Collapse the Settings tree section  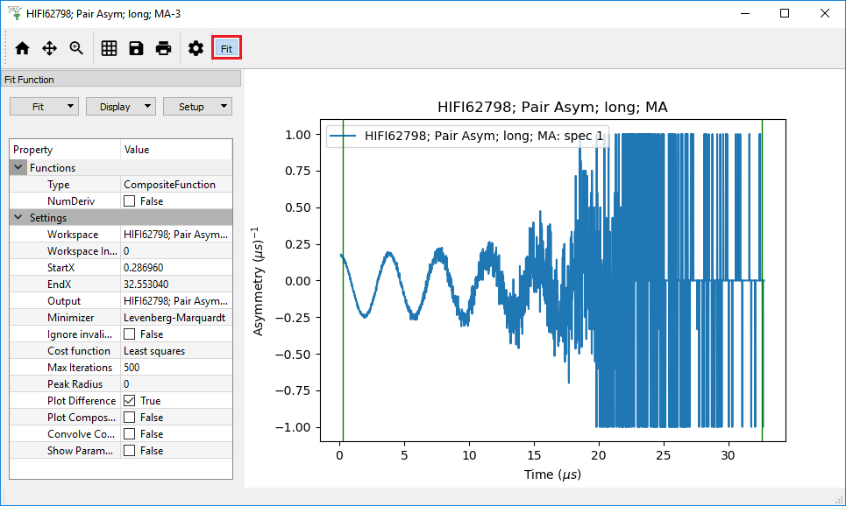click(x=18, y=218)
